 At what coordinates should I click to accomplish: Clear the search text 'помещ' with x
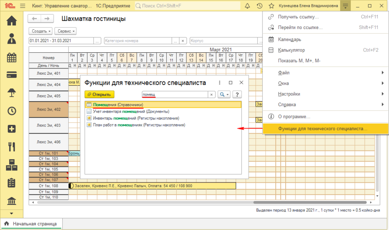(x=211, y=95)
